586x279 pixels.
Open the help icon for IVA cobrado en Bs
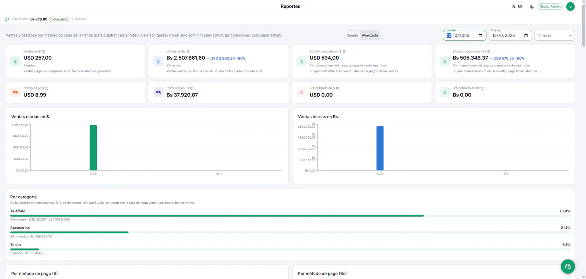pos(482,88)
